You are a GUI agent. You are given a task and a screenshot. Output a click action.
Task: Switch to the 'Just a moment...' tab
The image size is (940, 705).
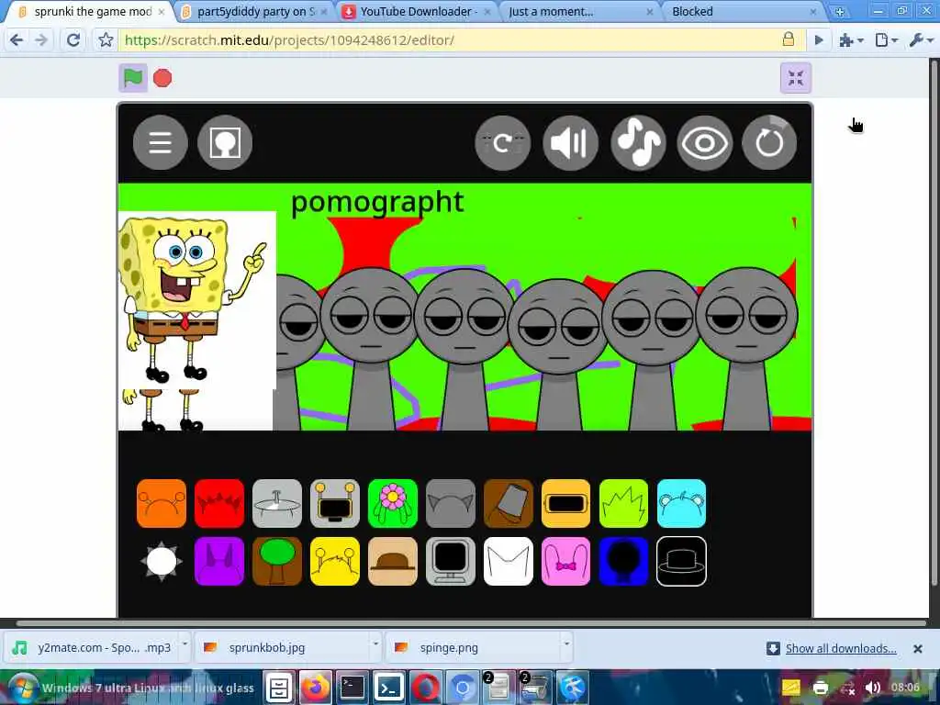580,11
